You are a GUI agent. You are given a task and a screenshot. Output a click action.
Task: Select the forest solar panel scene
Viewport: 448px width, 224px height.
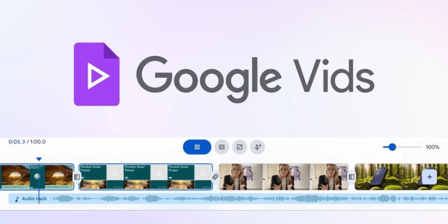(401, 177)
